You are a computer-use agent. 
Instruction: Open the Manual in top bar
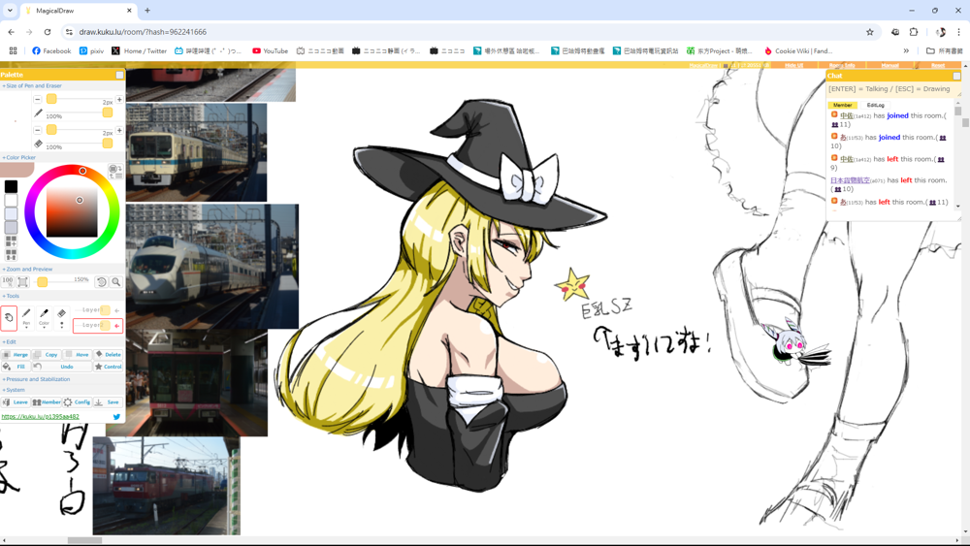[889, 65]
